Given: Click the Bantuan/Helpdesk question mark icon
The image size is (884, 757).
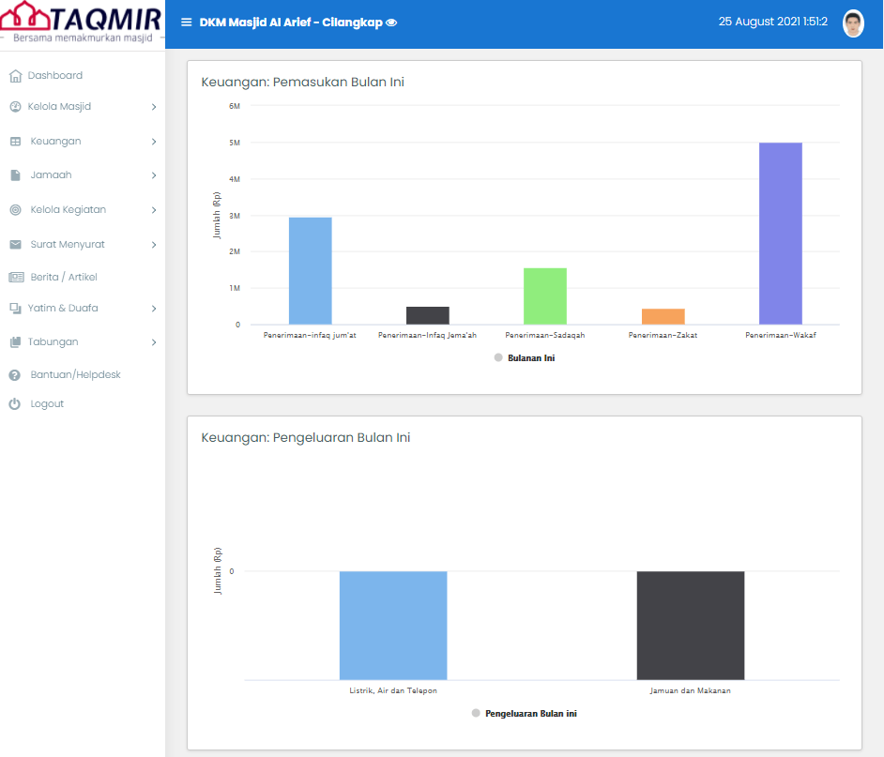Looking at the screenshot, I should point(15,375).
